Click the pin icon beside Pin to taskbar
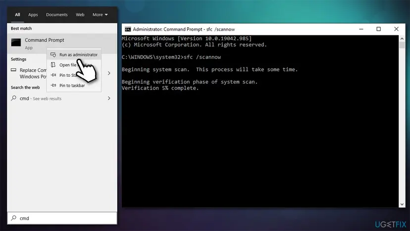 tap(53, 85)
